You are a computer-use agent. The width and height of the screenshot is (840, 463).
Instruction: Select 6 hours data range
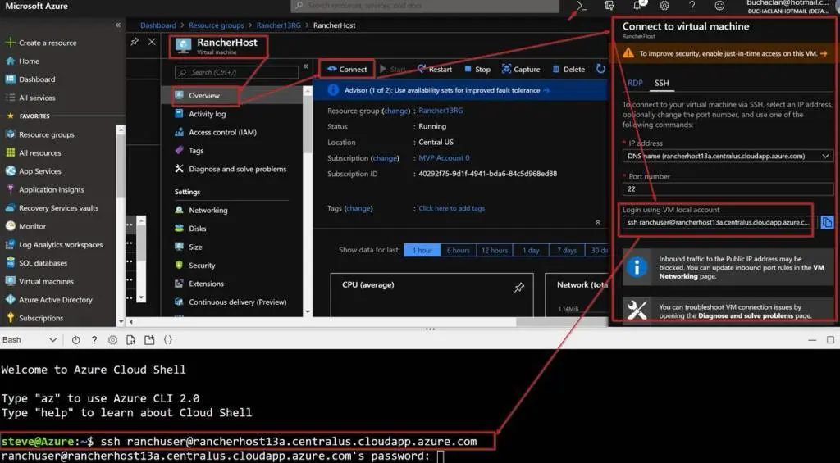coord(458,250)
